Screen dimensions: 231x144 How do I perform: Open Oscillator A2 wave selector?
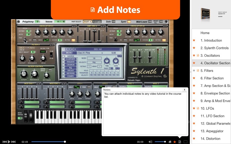(137, 40)
